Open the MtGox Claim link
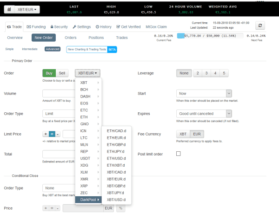The width and height of the screenshot is (279, 219). point(156,27)
